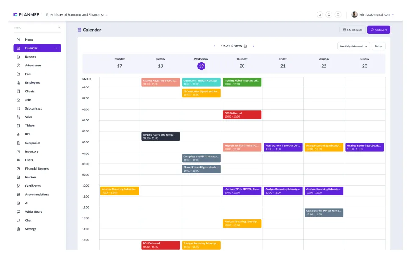Open notifications bell icon
The image size is (411, 258).
338,15
